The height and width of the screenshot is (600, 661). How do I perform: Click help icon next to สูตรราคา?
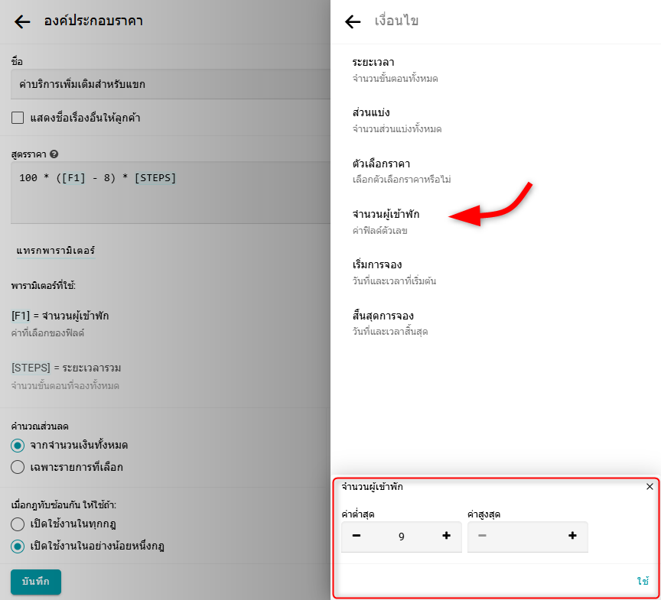point(54,154)
